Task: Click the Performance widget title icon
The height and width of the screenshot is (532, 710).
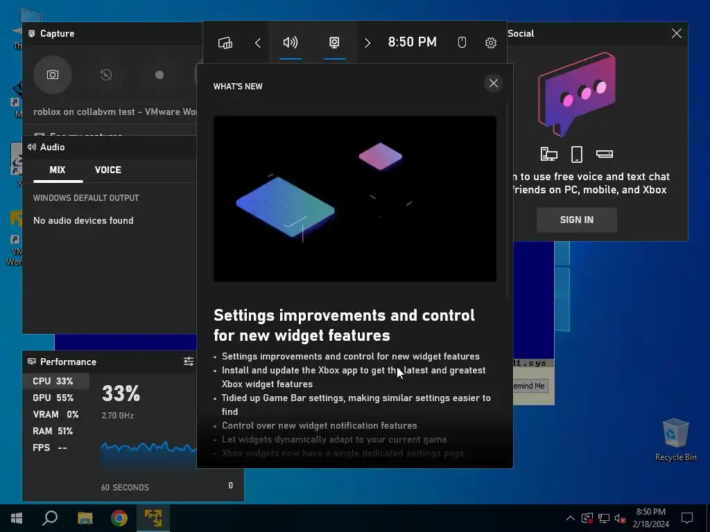Action: (32, 362)
